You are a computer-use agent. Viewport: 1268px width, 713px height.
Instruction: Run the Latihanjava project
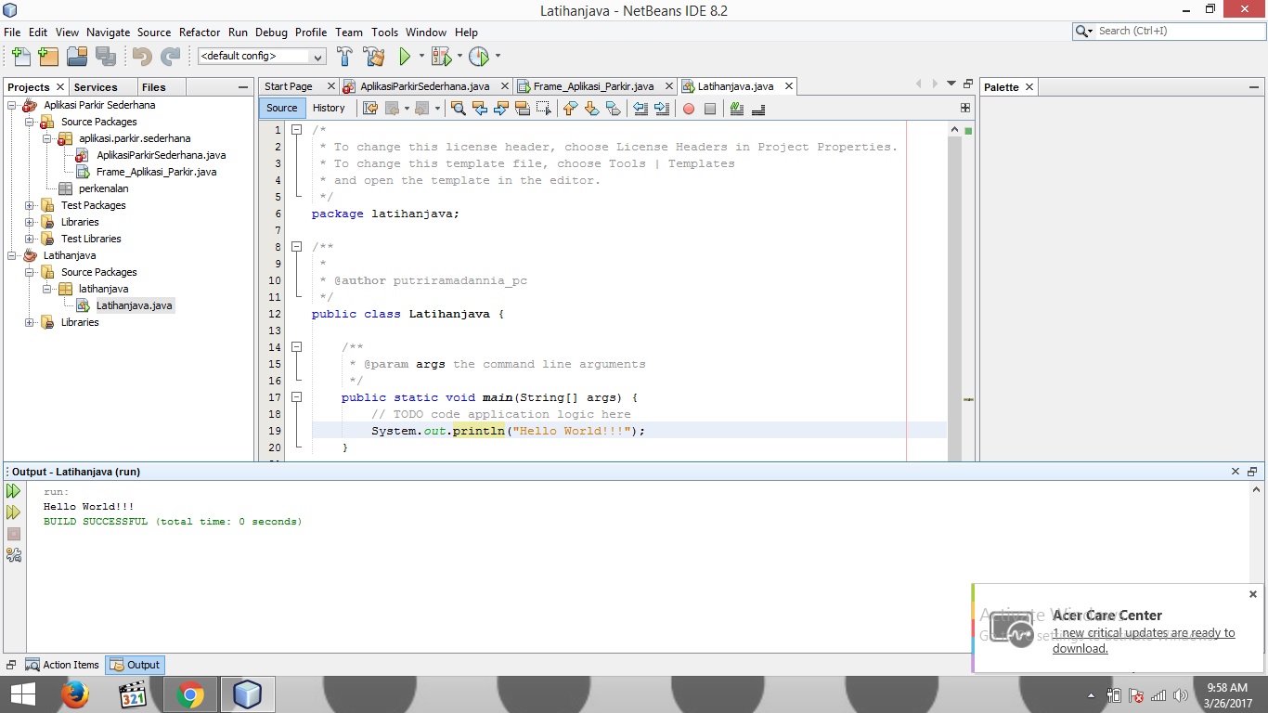pos(407,56)
